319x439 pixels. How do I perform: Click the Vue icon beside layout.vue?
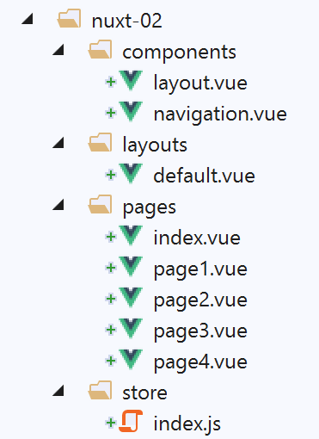click(x=131, y=81)
